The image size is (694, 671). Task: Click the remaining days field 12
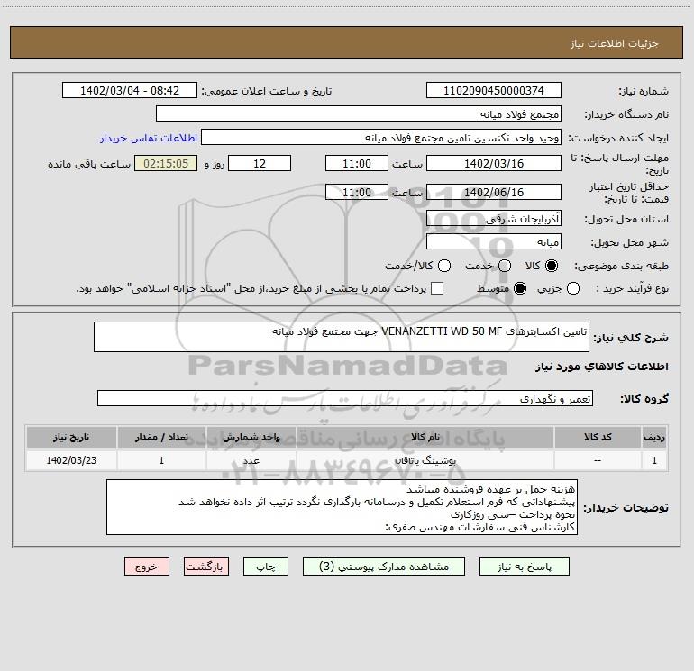(x=260, y=163)
